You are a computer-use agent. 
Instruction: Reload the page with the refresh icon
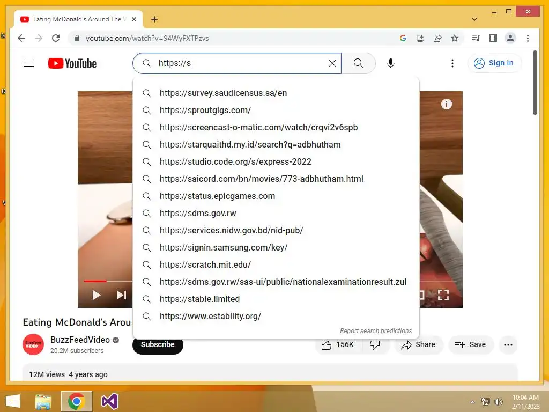pos(56,38)
